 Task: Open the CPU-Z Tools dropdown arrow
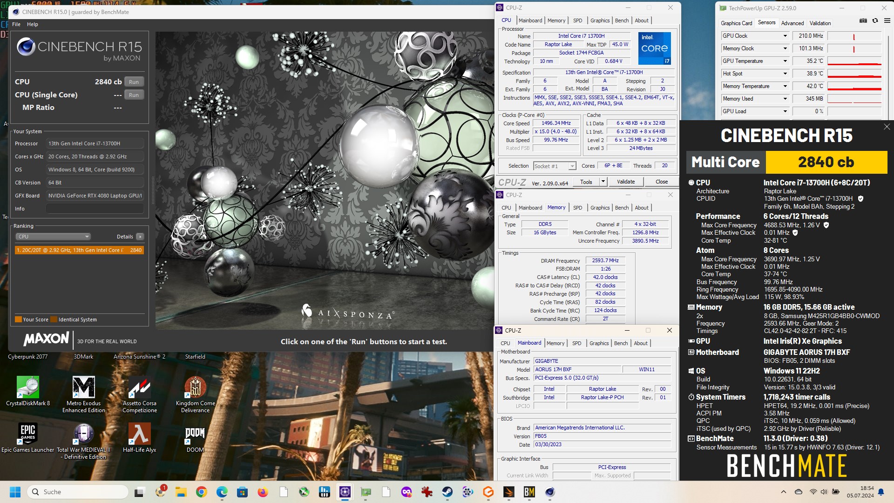pos(603,182)
